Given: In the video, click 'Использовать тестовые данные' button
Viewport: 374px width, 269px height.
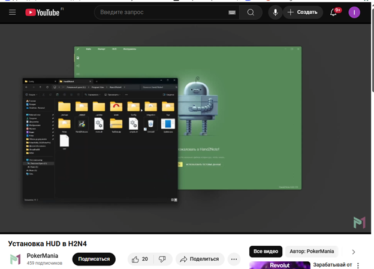Looking at the screenshot, I should click(x=203, y=164).
